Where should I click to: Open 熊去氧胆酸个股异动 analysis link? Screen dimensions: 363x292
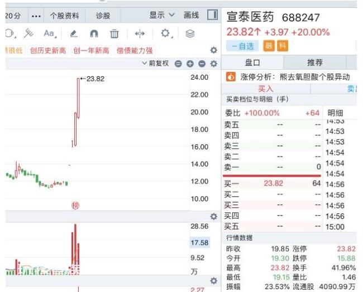tap(314, 77)
